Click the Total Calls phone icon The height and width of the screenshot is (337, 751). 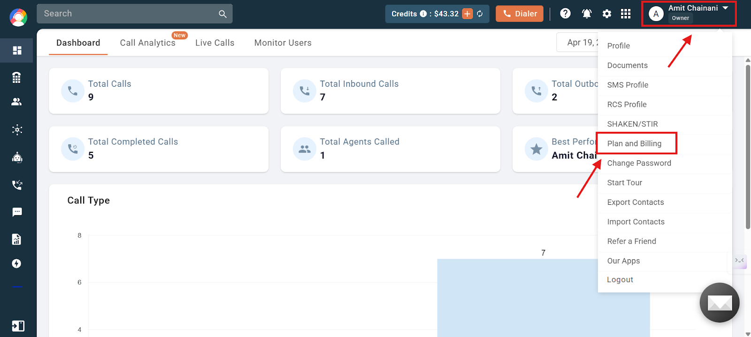[x=73, y=90]
